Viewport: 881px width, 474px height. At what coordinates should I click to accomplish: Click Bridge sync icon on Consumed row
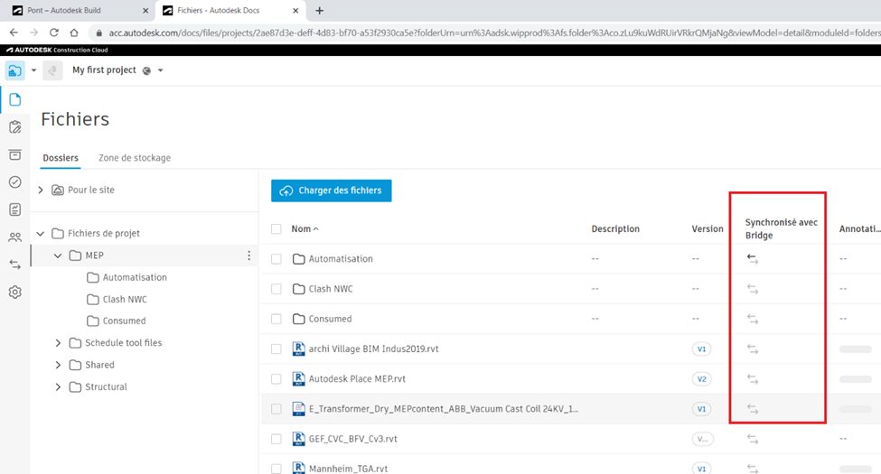pyautogui.click(x=753, y=319)
